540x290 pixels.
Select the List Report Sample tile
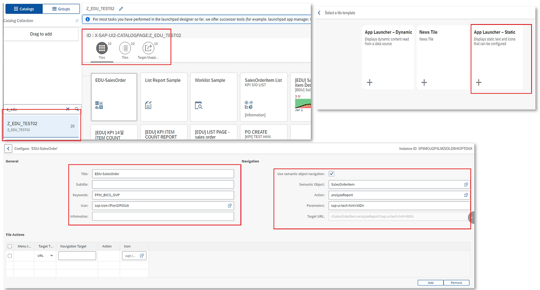(x=164, y=97)
